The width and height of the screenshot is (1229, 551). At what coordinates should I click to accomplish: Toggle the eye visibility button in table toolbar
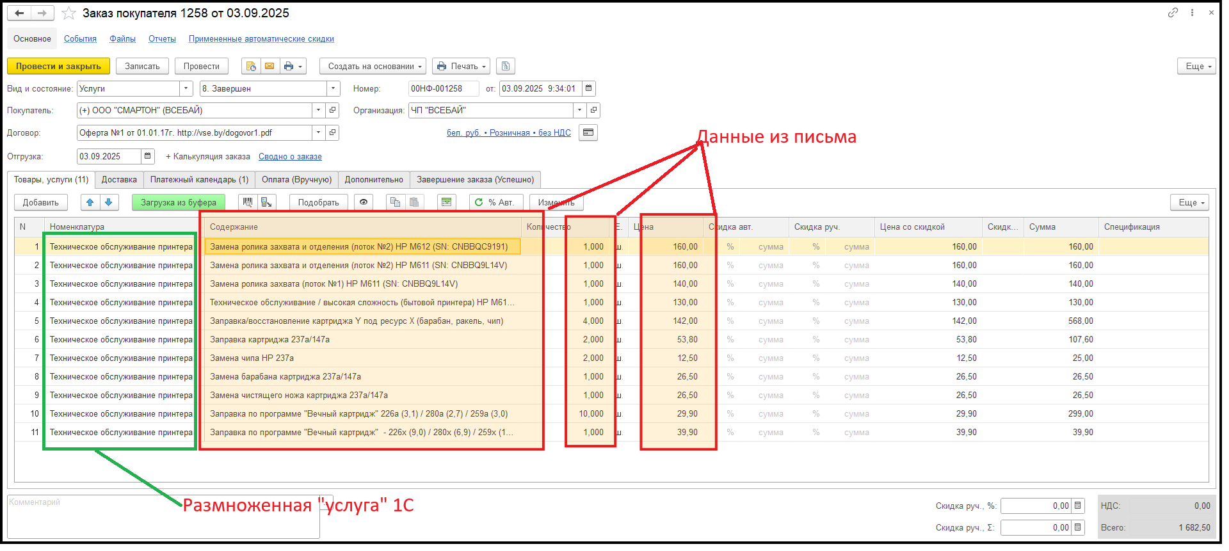click(364, 203)
